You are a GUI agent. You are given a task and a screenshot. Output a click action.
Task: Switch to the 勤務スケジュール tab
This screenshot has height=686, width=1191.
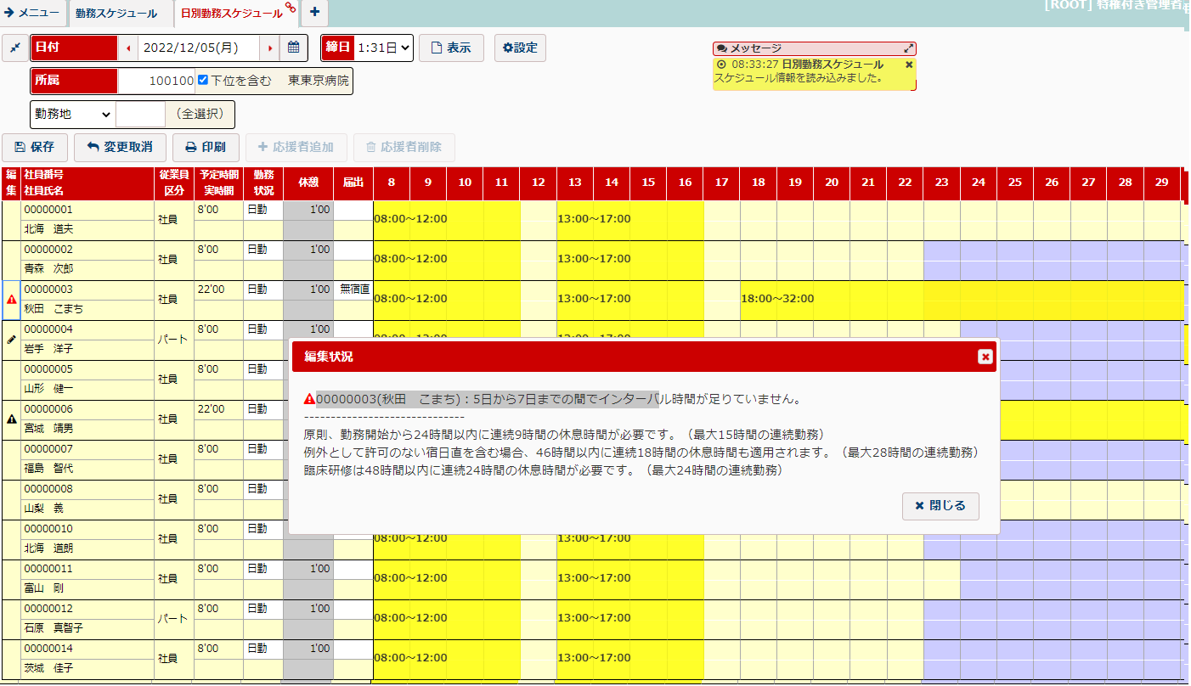(116, 14)
